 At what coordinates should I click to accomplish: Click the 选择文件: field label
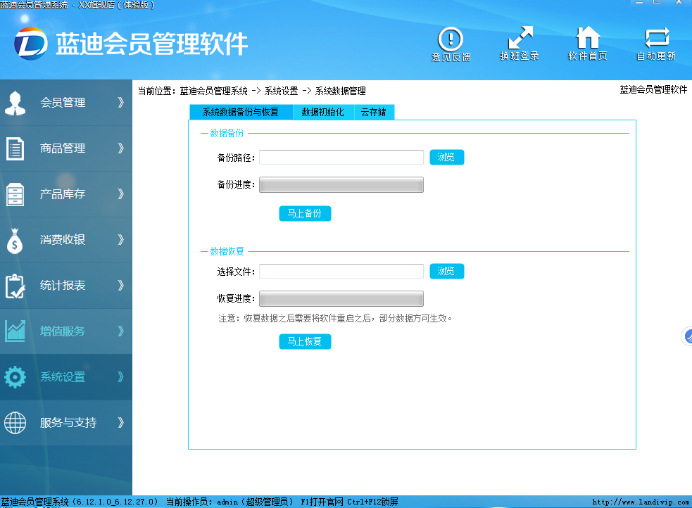(x=236, y=272)
